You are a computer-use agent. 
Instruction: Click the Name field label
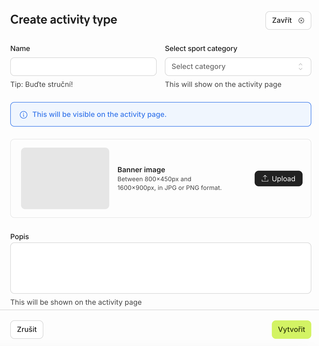(20, 49)
